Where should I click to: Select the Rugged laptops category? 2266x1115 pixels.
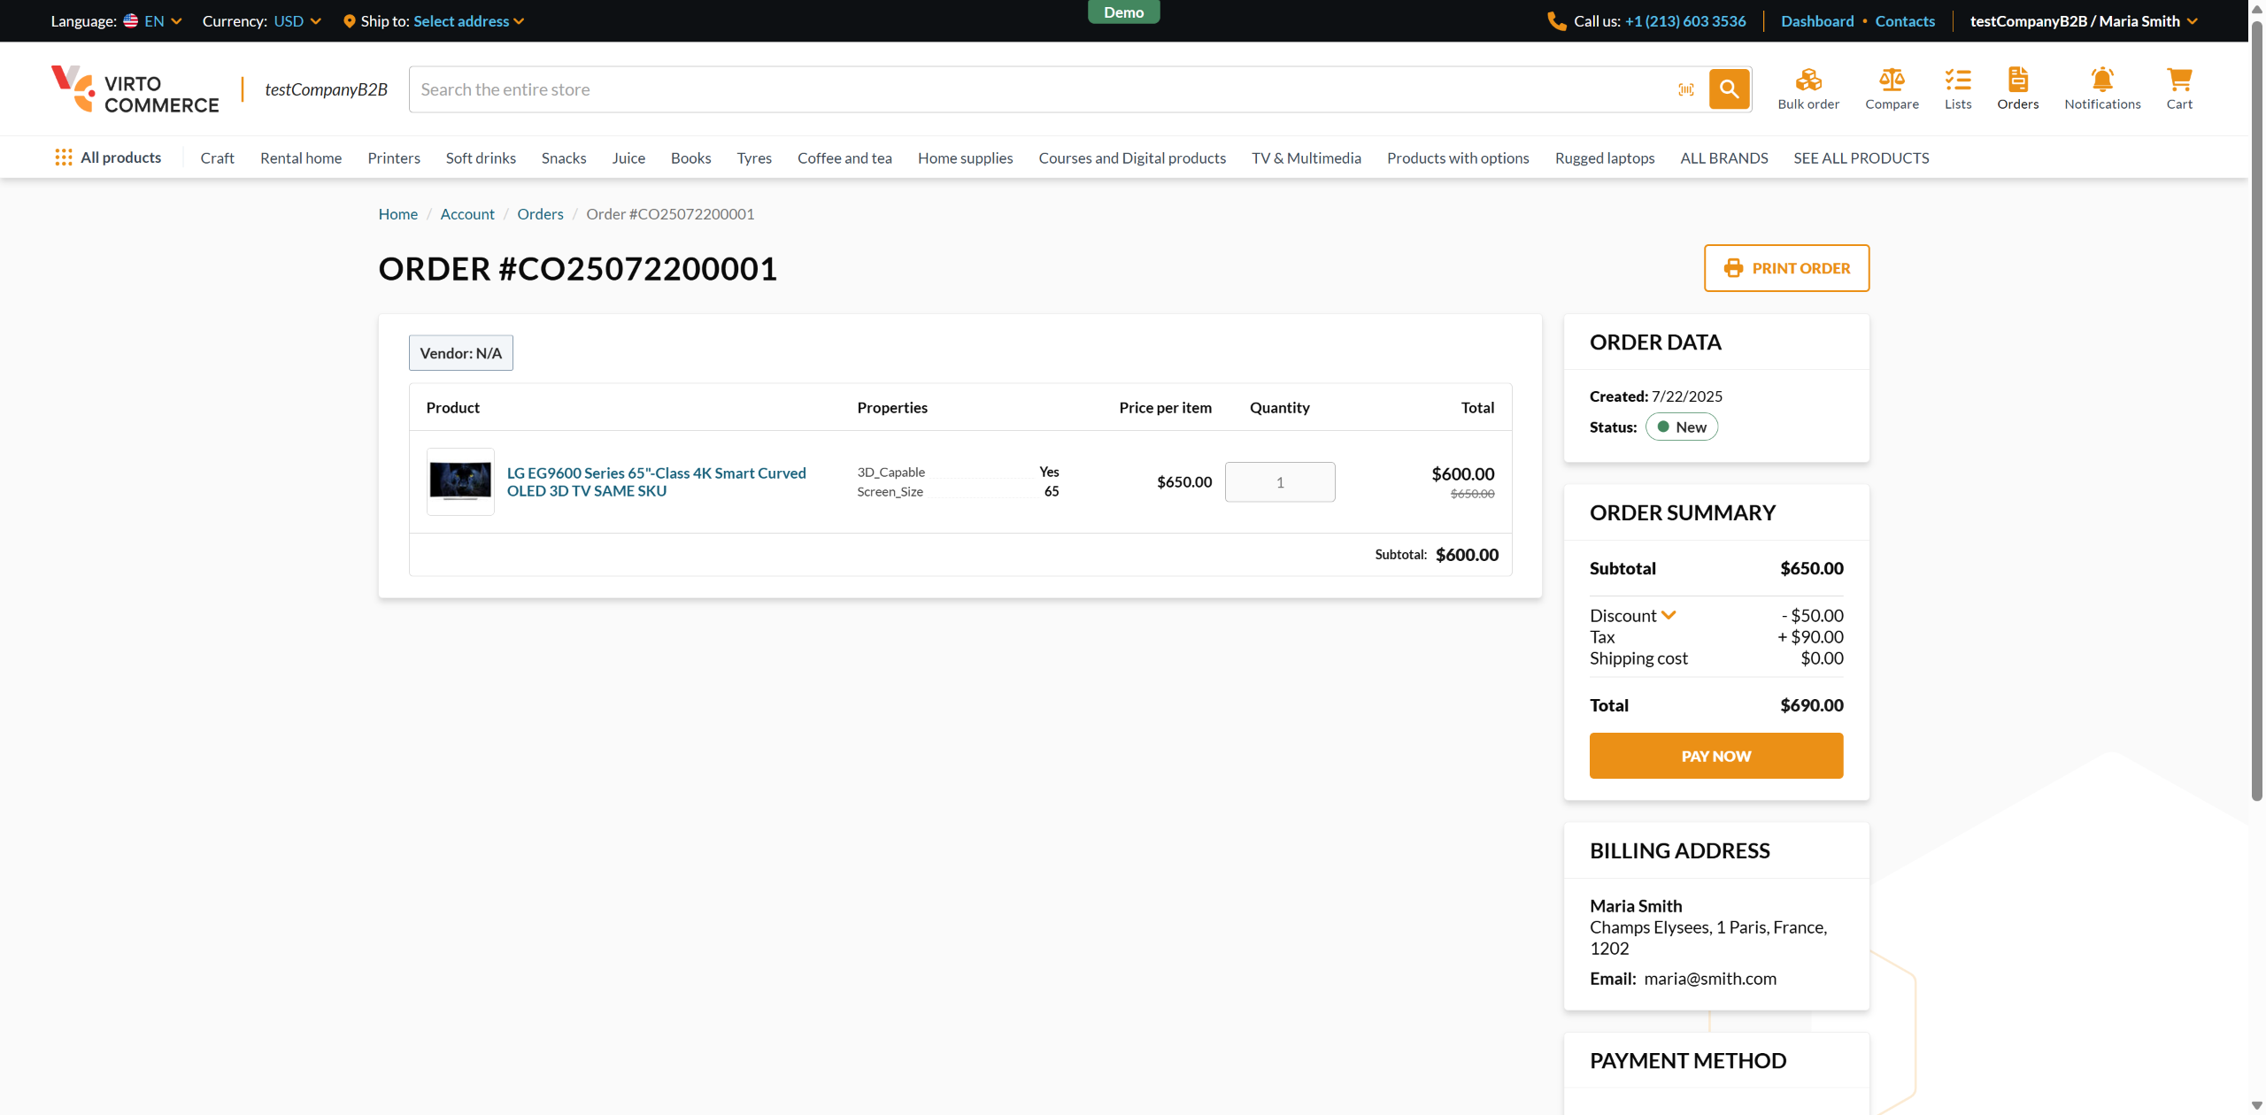1604,158
